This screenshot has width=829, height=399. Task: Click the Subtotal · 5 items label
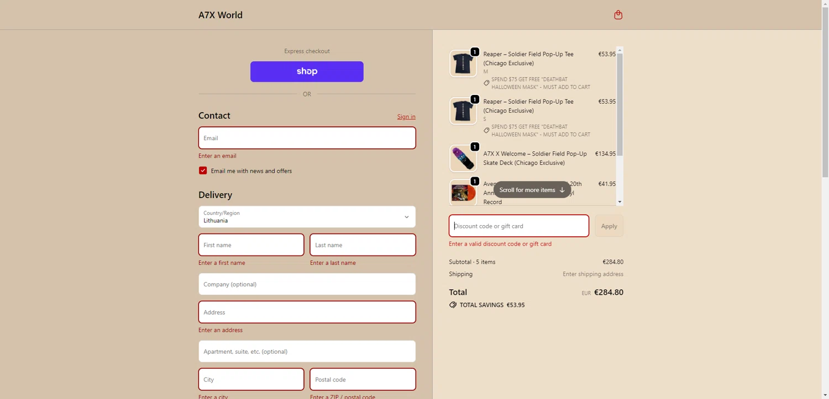(x=473, y=262)
